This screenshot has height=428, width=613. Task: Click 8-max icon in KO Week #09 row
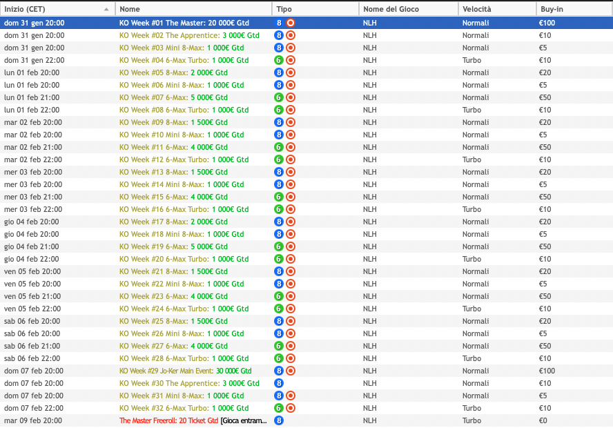[x=279, y=122]
